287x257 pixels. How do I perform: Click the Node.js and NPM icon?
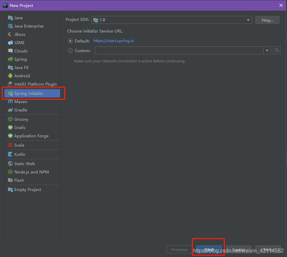(10, 172)
